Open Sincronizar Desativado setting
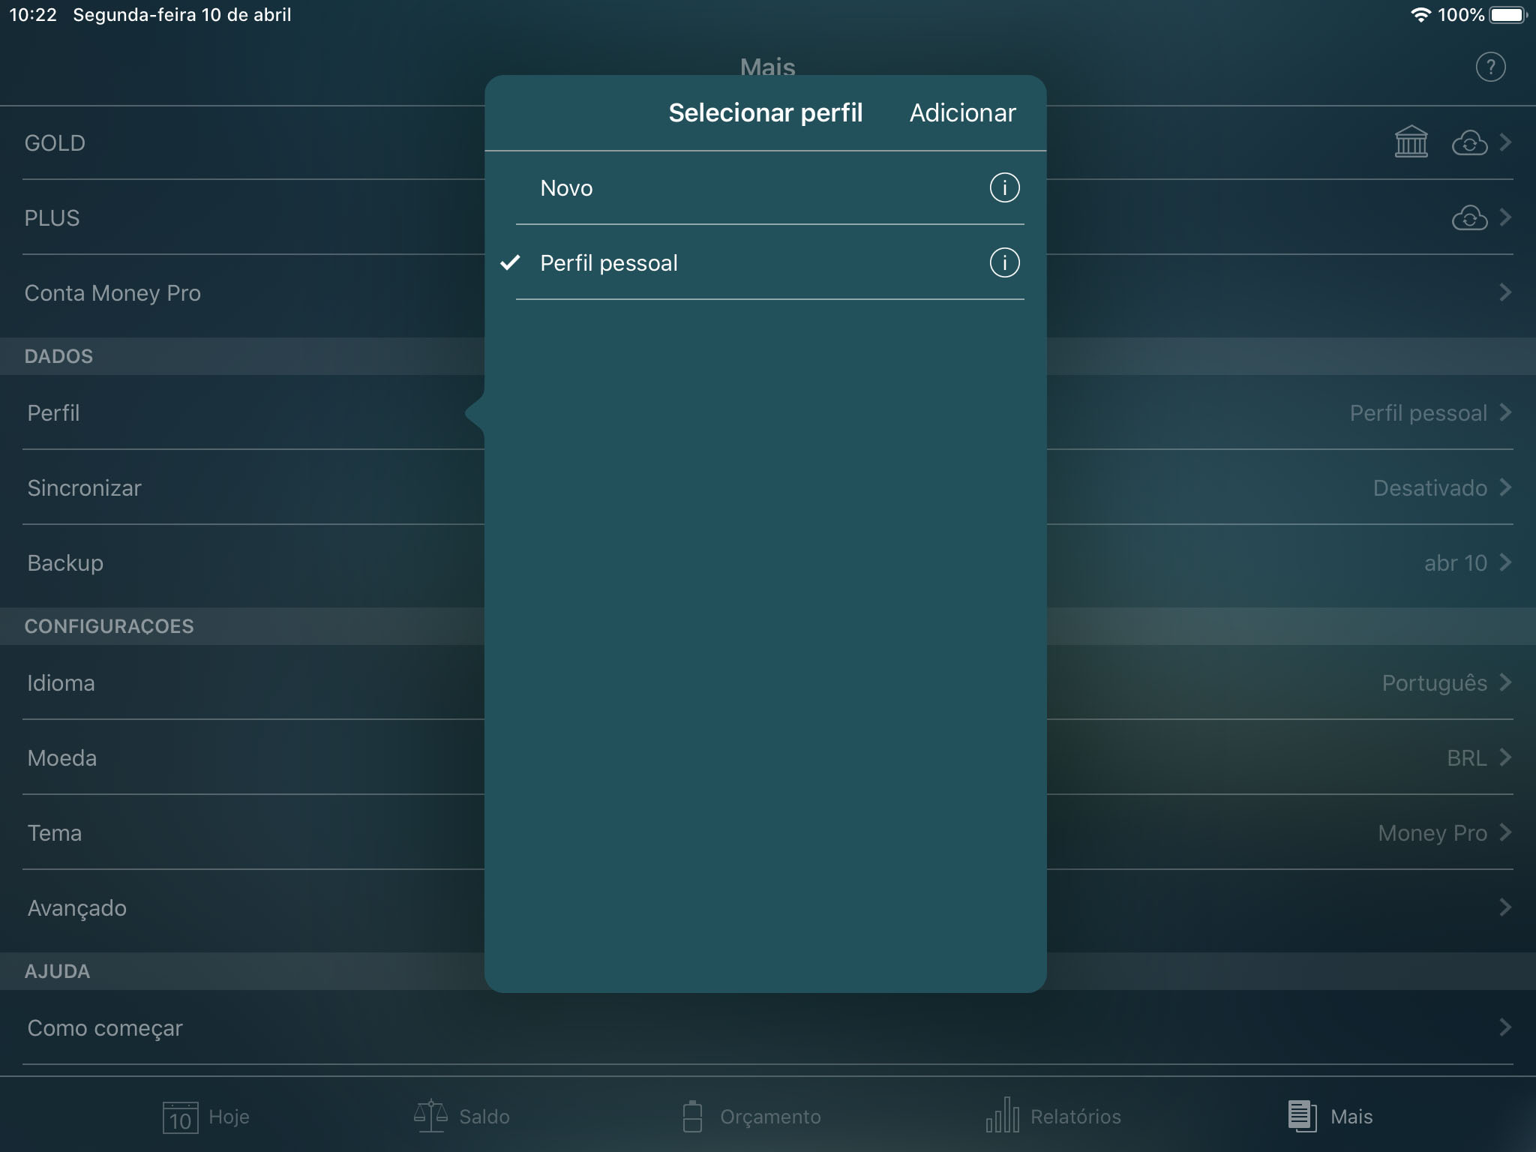This screenshot has width=1536, height=1152. [1441, 487]
